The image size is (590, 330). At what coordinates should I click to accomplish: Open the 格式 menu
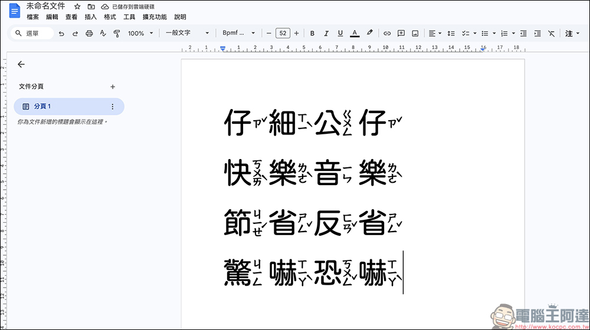point(110,17)
